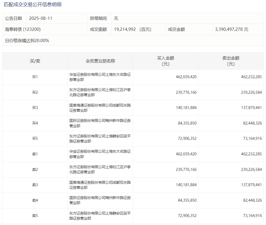Screen dimensions: 266x225
Task: Open 国泰海通证券 branch name in 买3 row
Action: [x=100, y=108]
